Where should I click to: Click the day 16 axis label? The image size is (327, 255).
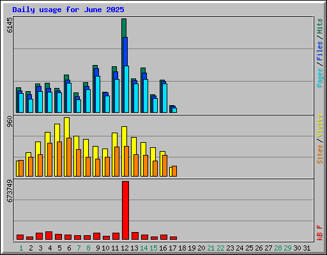[163, 248]
